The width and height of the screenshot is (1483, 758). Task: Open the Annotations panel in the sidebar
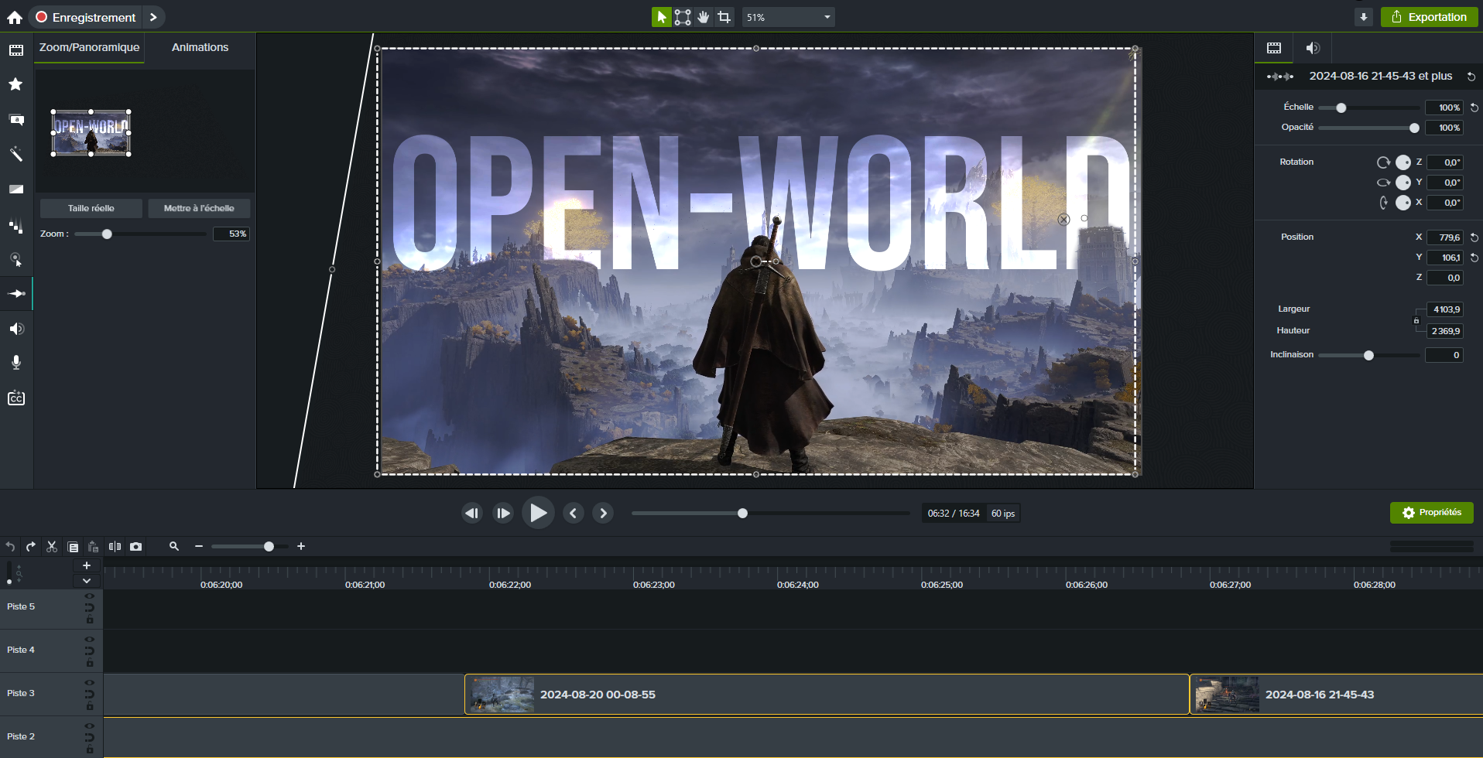click(x=15, y=119)
